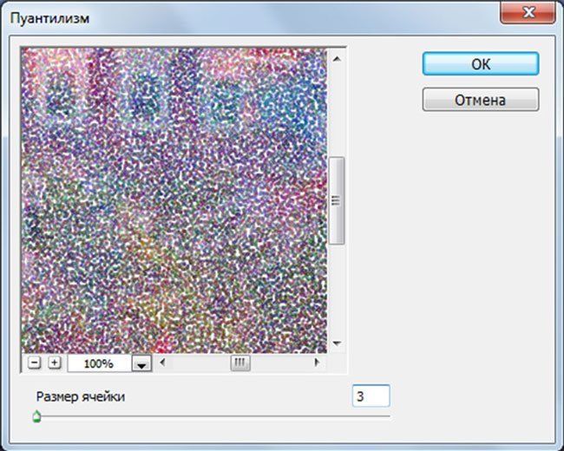This screenshot has height=451, width=564.
Task: Click the horizontal scrollbar left arrow
Action: pyautogui.click(x=162, y=363)
